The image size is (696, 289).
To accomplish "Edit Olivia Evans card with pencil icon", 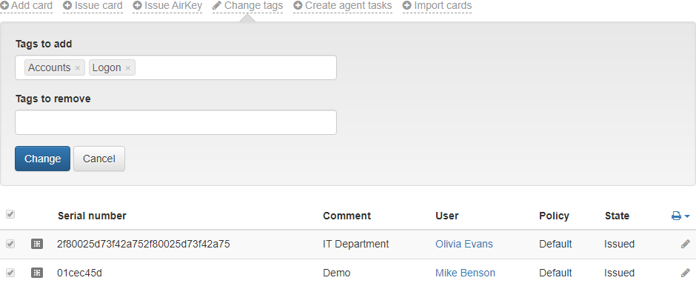I will (x=686, y=244).
